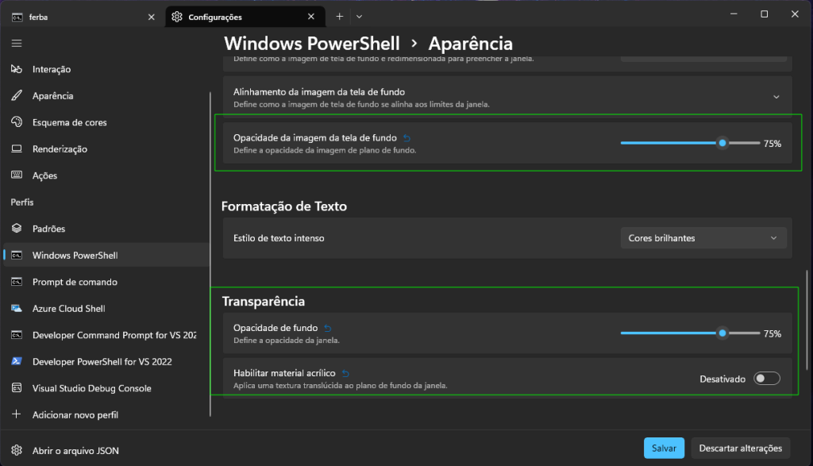Image resolution: width=813 pixels, height=466 pixels.
Task: Open the Interação settings page
Action: coord(52,70)
